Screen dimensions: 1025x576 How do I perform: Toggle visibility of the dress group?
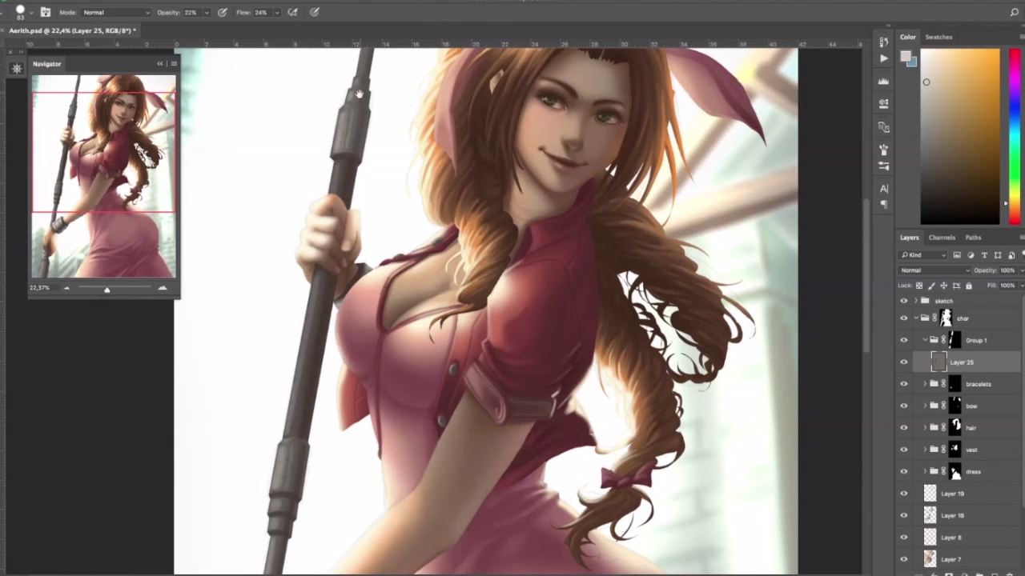[904, 472]
